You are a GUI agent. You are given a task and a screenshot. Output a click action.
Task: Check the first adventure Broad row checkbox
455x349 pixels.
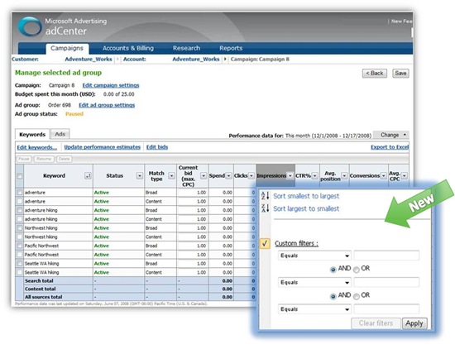tap(20, 193)
